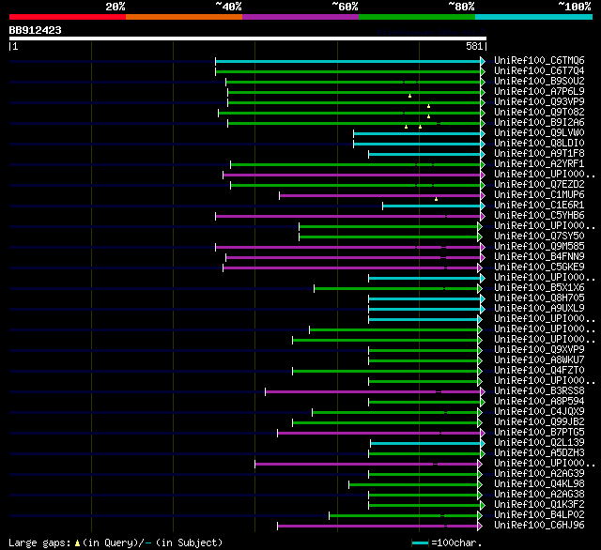Screen dimensions: 601x550
Task: Open the UniRef100_Q8H705 label
Action: [x=539, y=298]
